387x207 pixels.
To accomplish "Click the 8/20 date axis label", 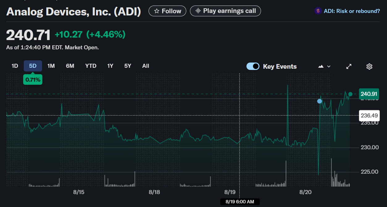I will pyautogui.click(x=305, y=192).
